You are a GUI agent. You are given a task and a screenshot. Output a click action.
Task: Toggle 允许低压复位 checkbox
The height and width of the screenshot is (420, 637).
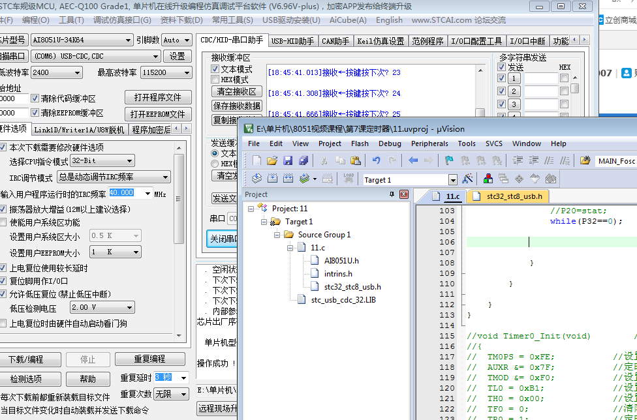3,293
